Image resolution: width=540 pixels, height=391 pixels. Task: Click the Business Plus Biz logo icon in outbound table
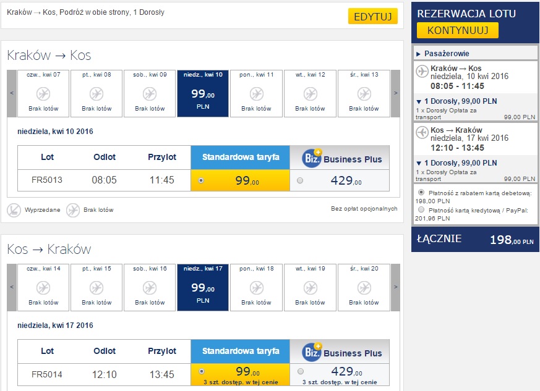312,158
